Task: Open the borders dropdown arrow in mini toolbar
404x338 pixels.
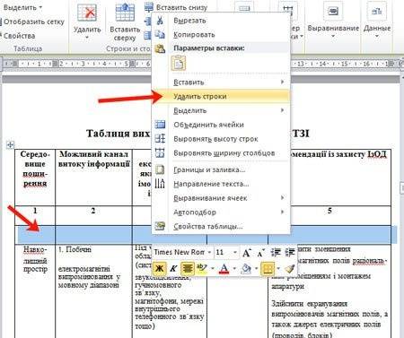Action: click(278, 268)
